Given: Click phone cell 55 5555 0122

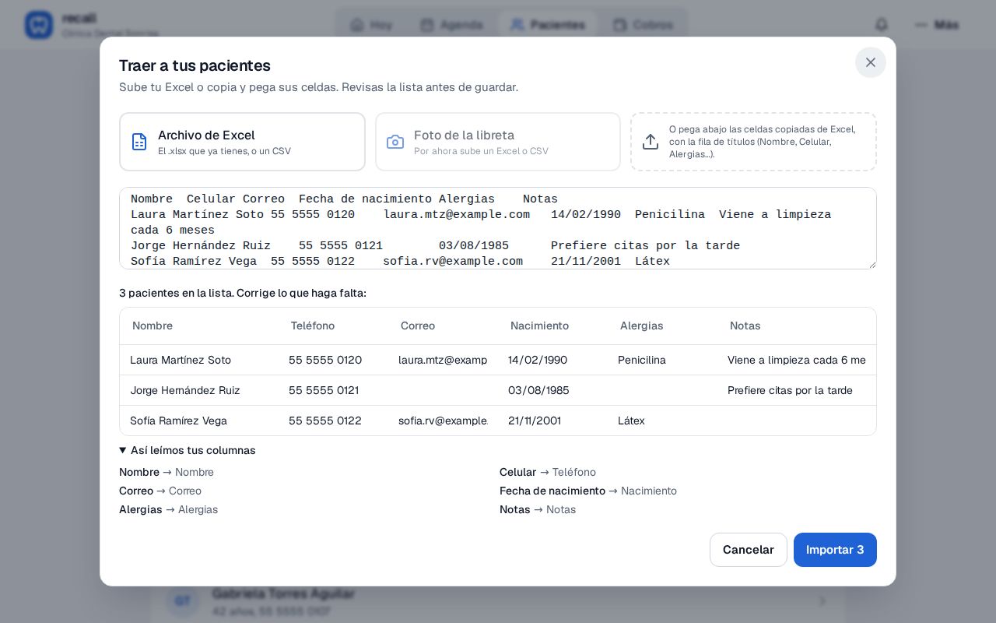Looking at the screenshot, I should tap(333, 421).
